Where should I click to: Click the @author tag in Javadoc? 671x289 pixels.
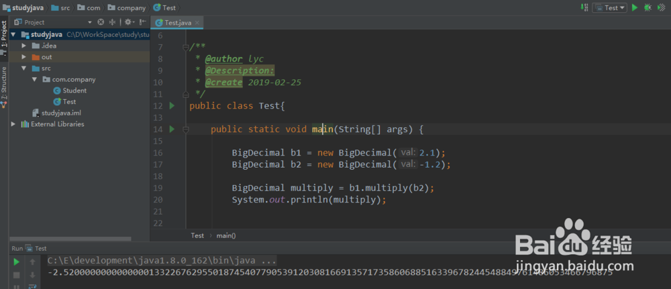pyautogui.click(x=223, y=59)
